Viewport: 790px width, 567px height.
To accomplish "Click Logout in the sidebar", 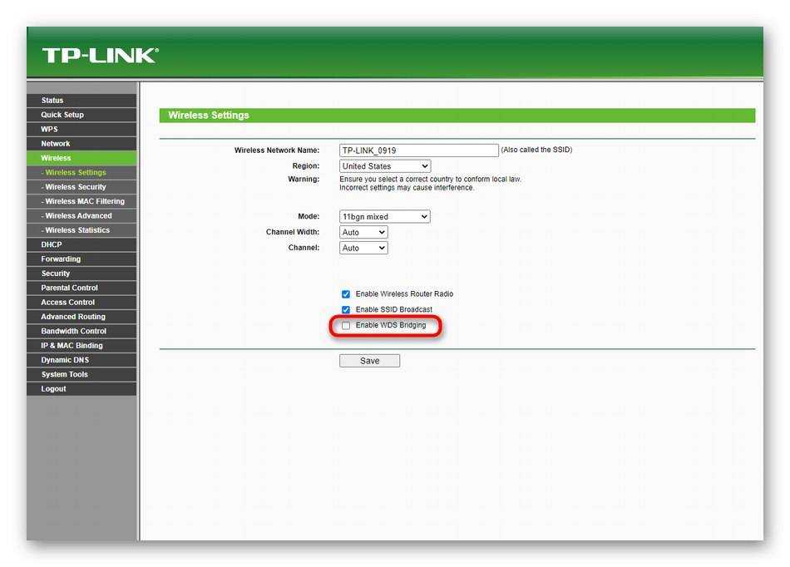I will (x=81, y=389).
